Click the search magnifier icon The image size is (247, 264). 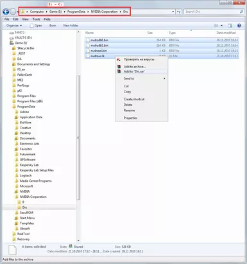coord(241,12)
